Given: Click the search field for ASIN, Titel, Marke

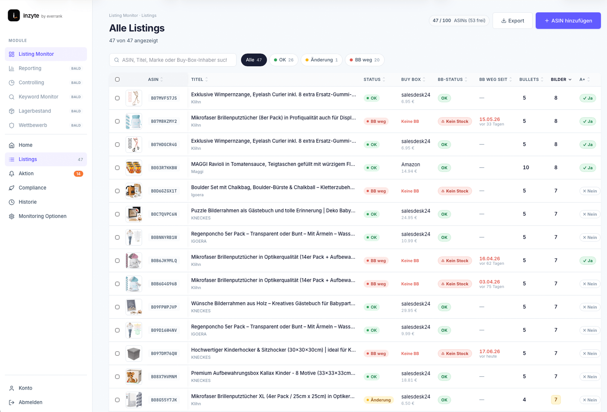Looking at the screenshot, I should coord(172,60).
